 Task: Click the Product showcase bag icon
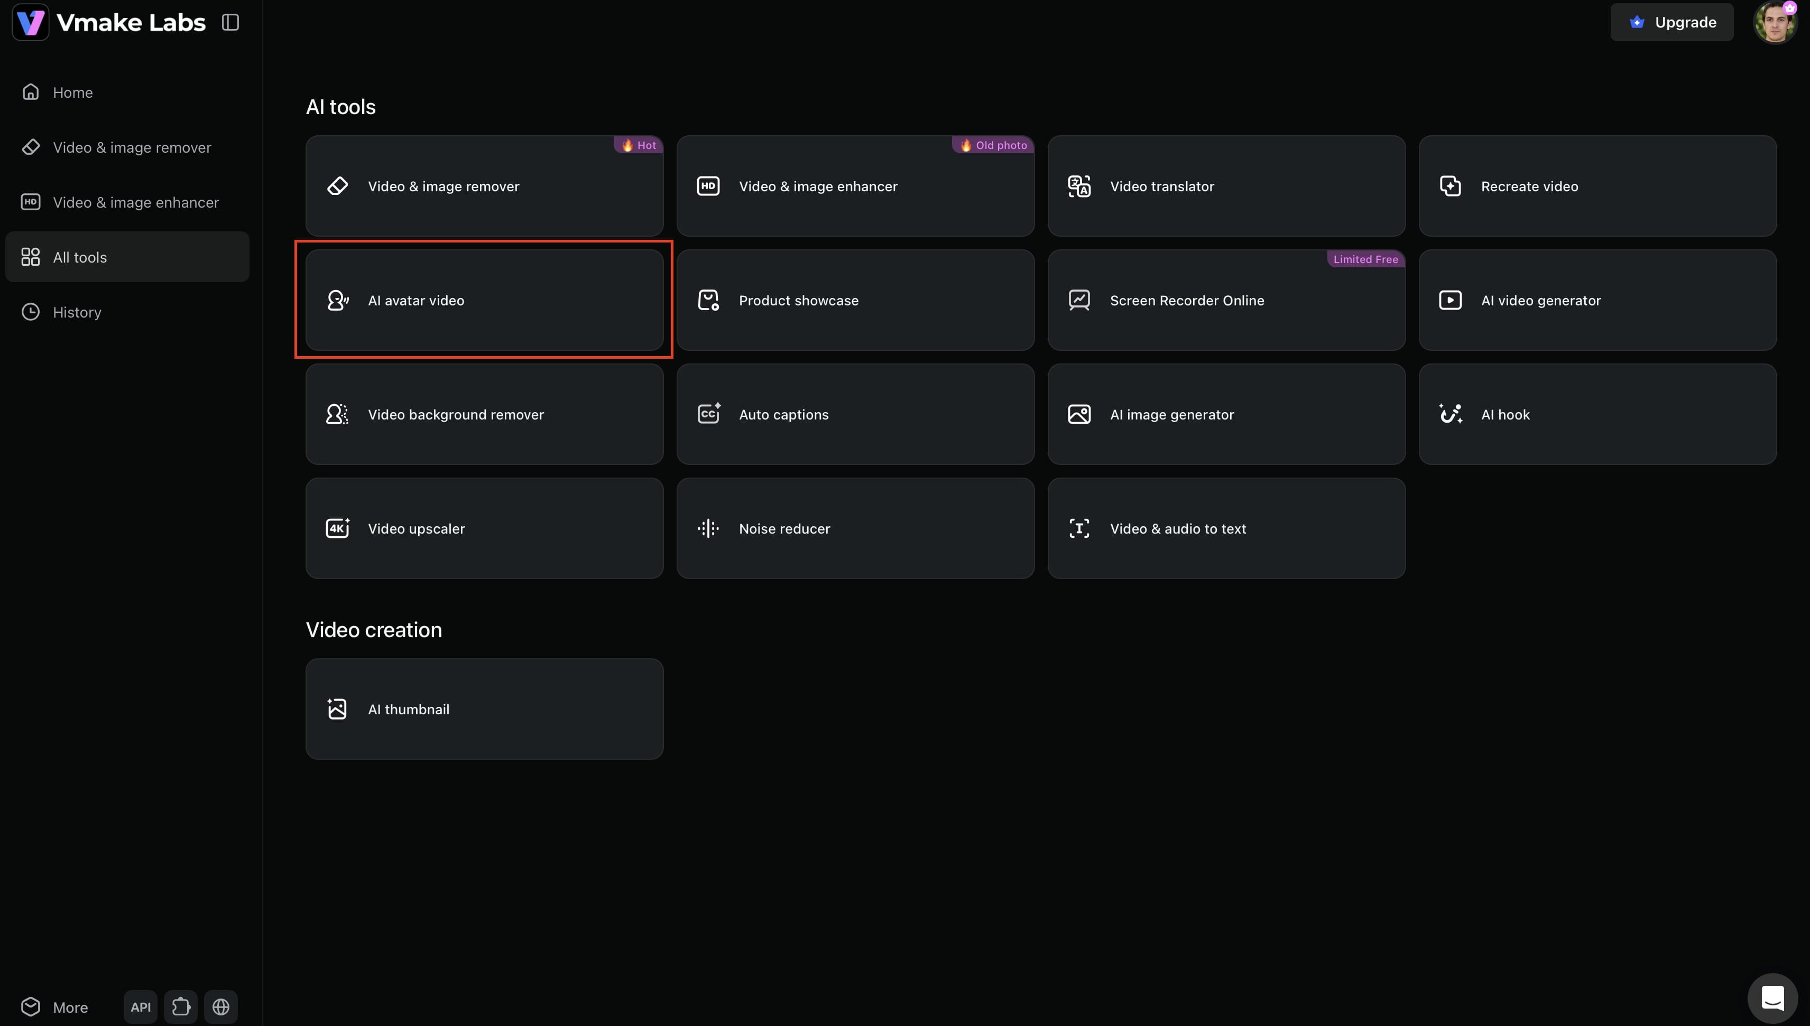[708, 300]
